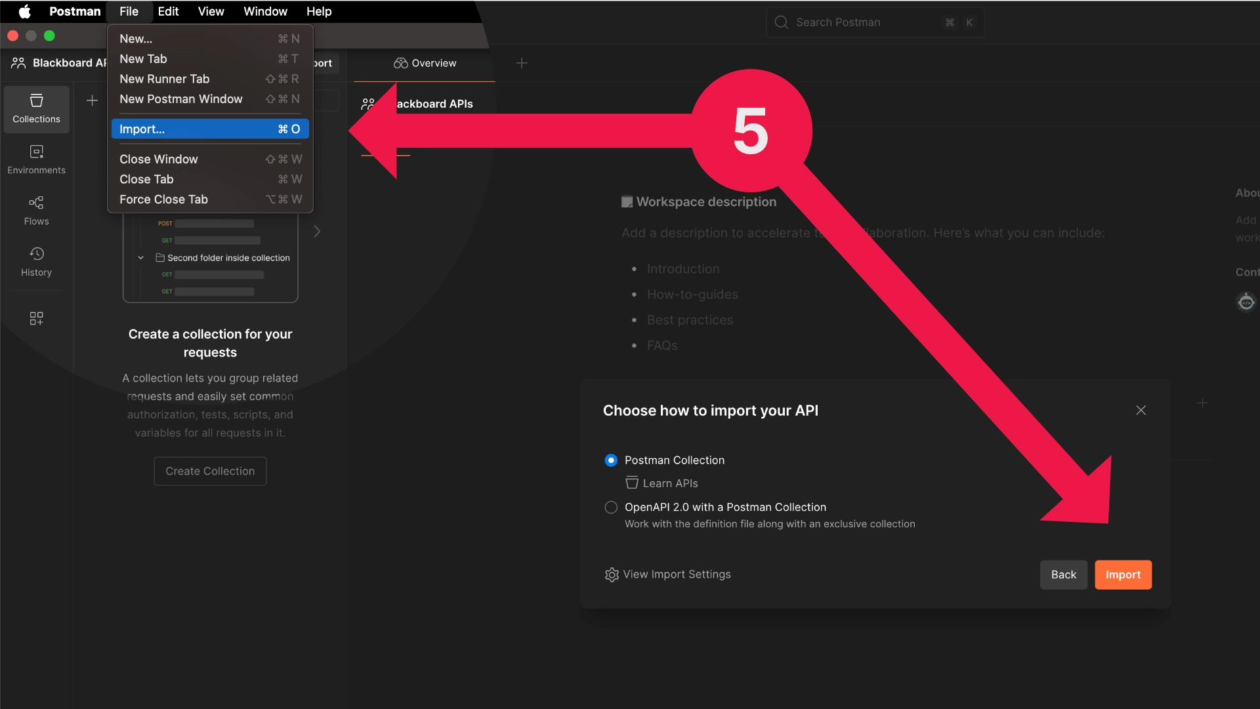Open the Apple menu

click(x=24, y=11)
